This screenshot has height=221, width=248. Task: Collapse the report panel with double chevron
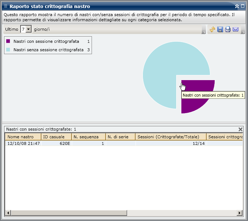click(x=237, y=6)
